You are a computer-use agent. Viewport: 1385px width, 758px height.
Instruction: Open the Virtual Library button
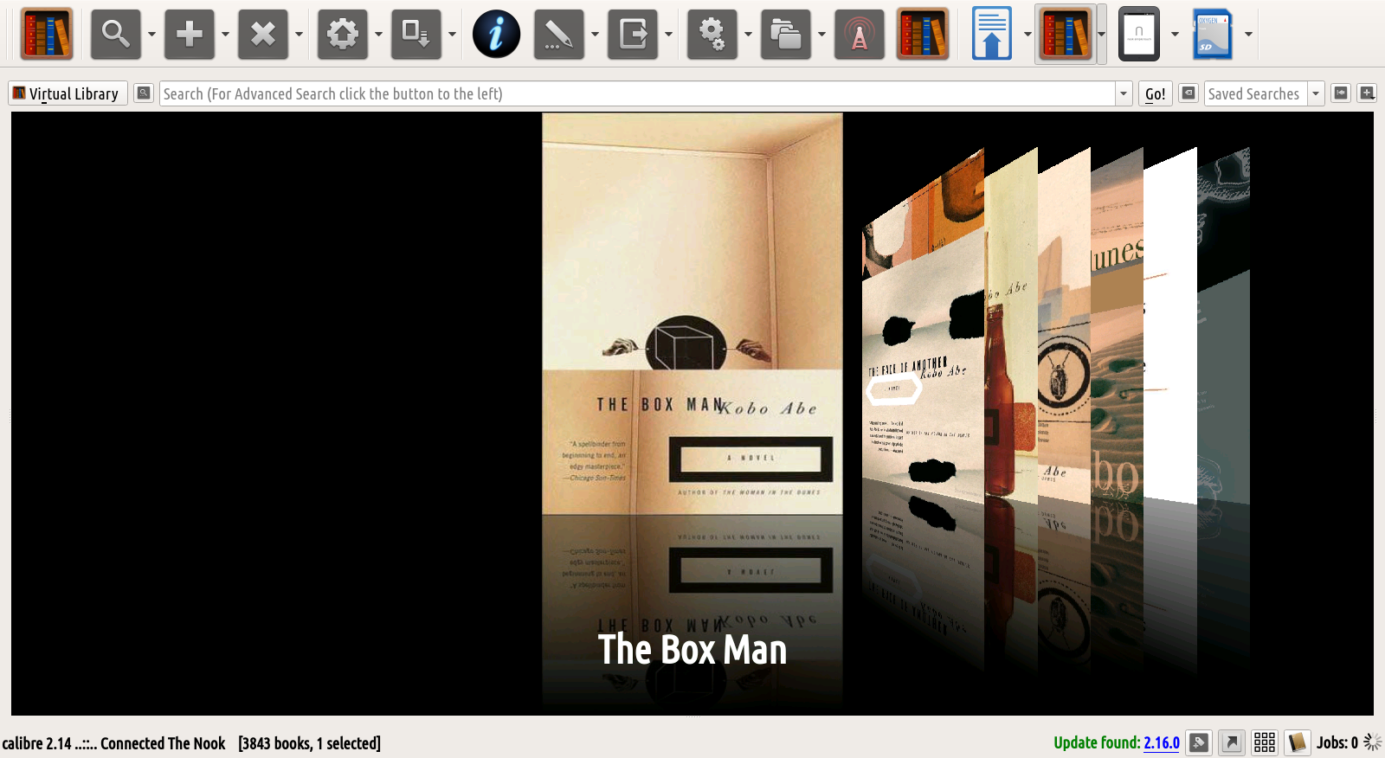click(x=68, y=93)
